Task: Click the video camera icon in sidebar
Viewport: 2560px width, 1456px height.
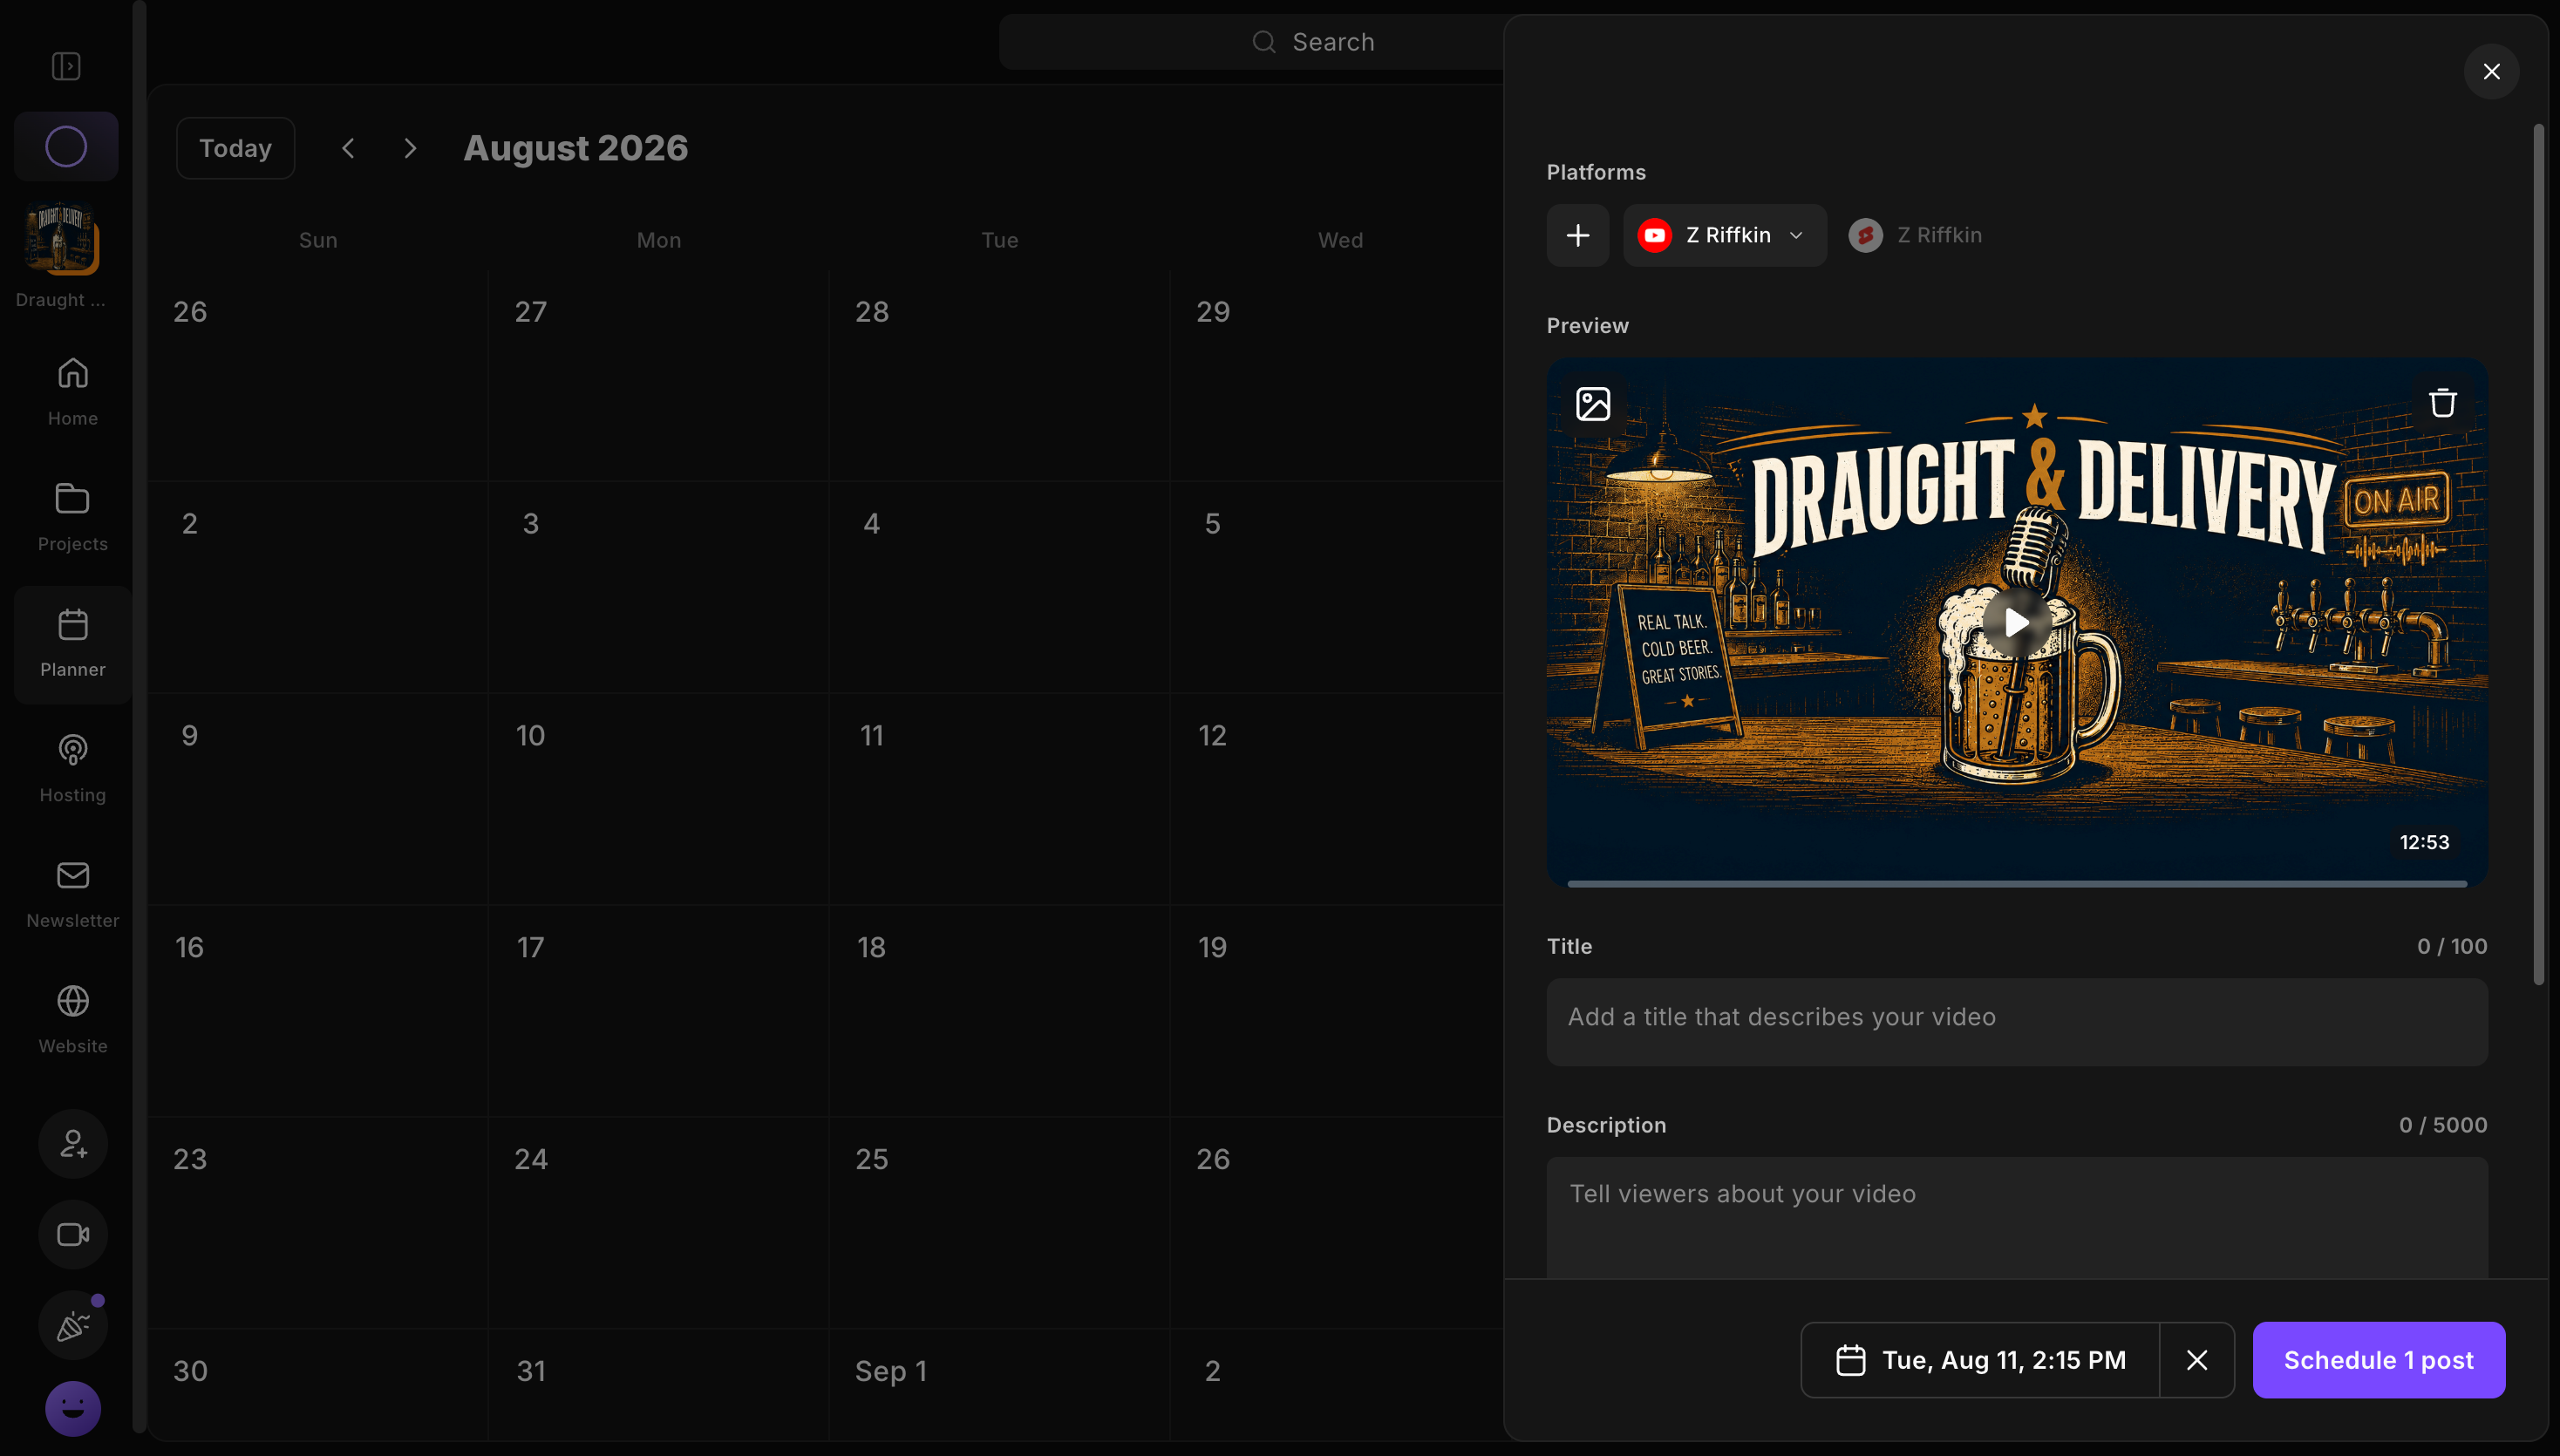Action: click(x=73, y=1234)
